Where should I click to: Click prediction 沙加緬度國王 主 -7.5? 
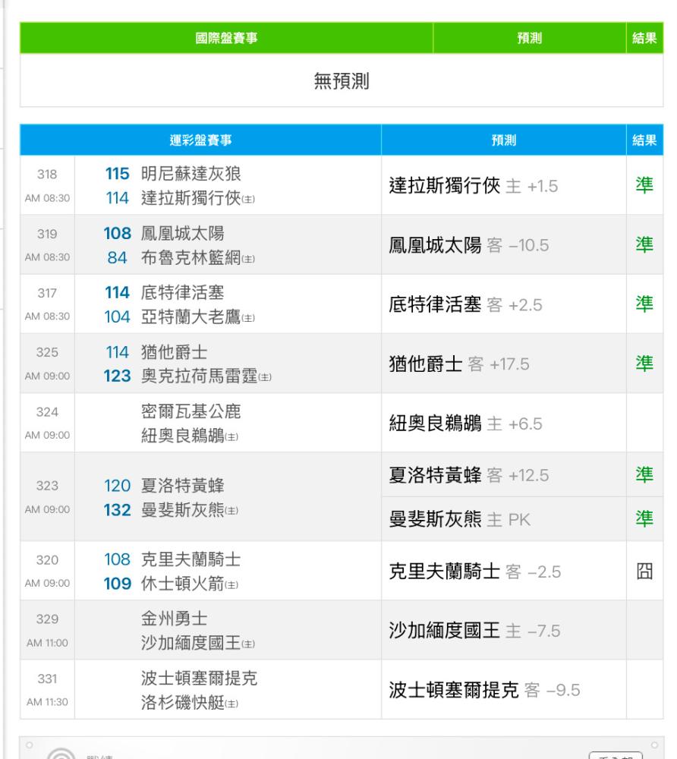474,631
